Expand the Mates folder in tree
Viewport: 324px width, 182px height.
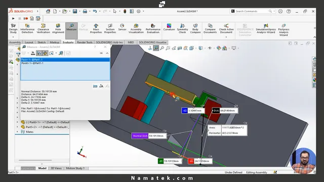point(17,131)
